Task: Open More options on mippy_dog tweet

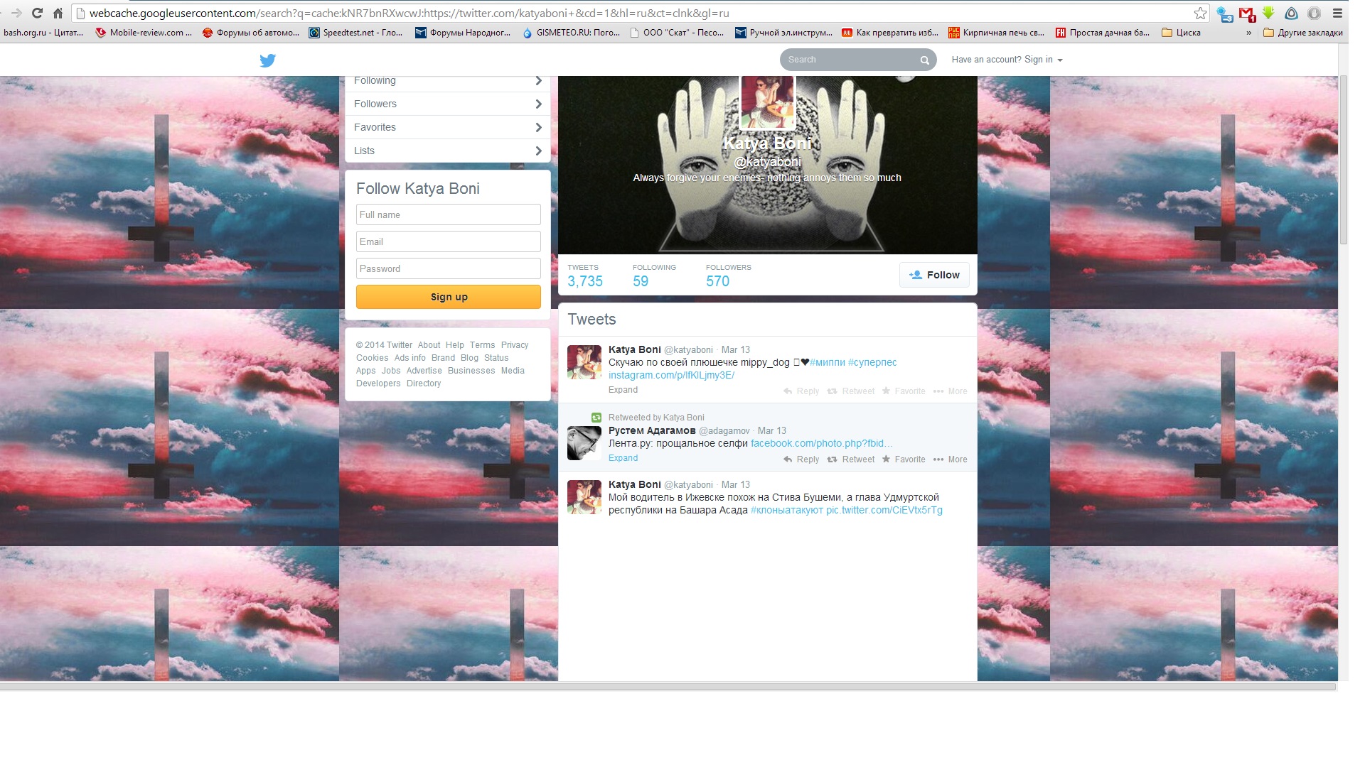Action: tap(950, 391)
